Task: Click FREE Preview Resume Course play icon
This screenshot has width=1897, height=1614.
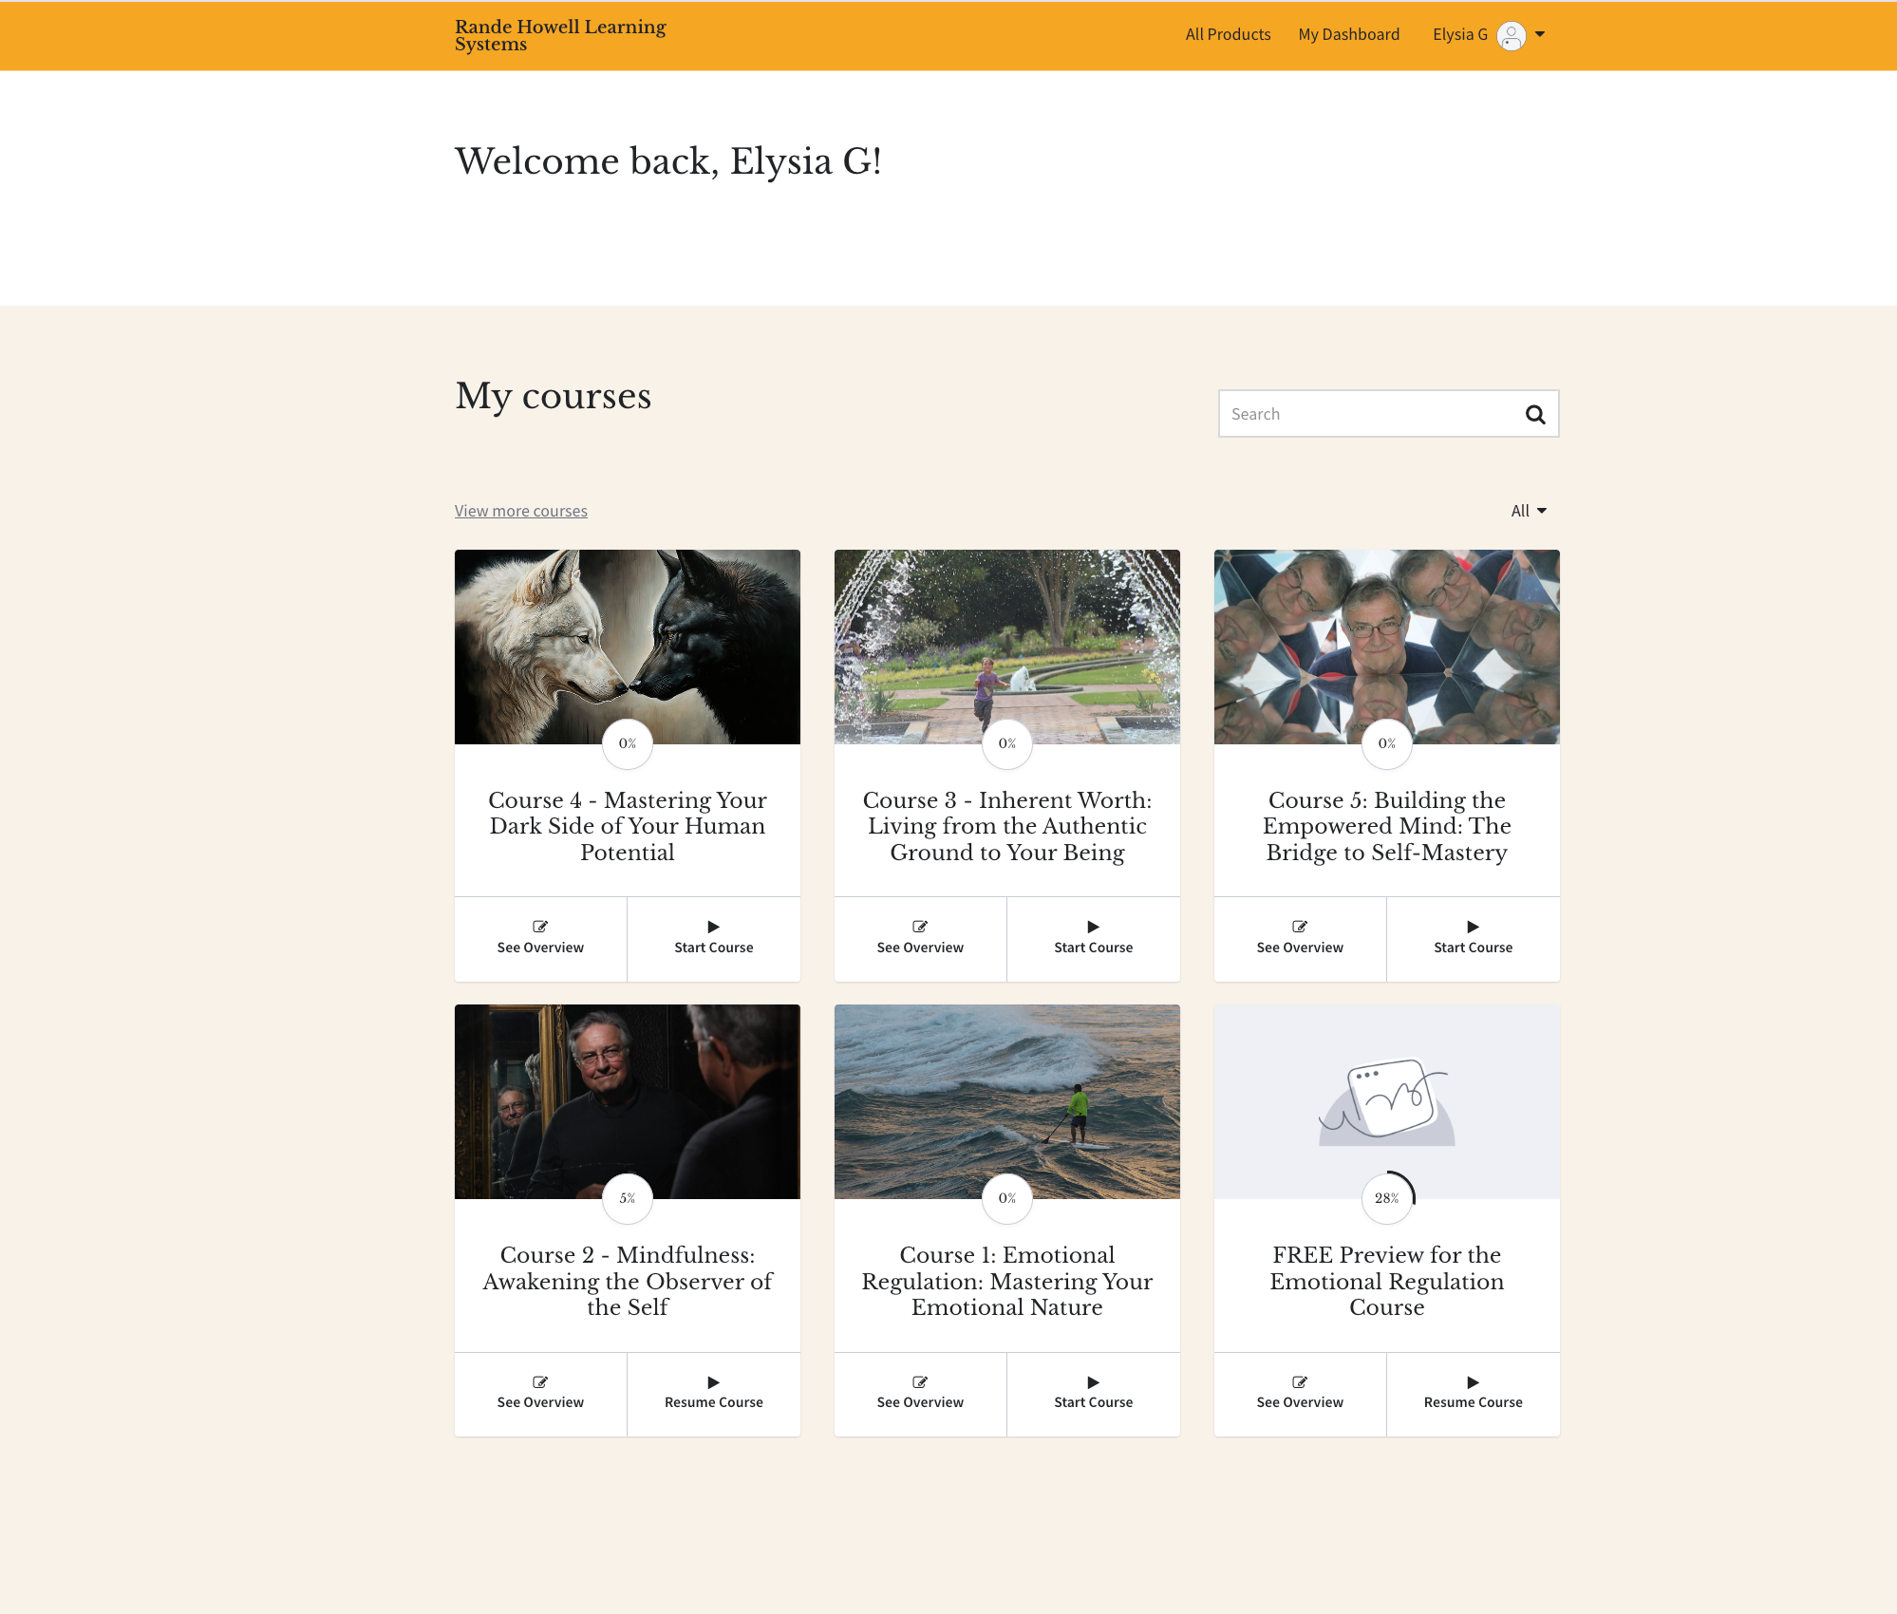Action: [x=1473, y=1382]
